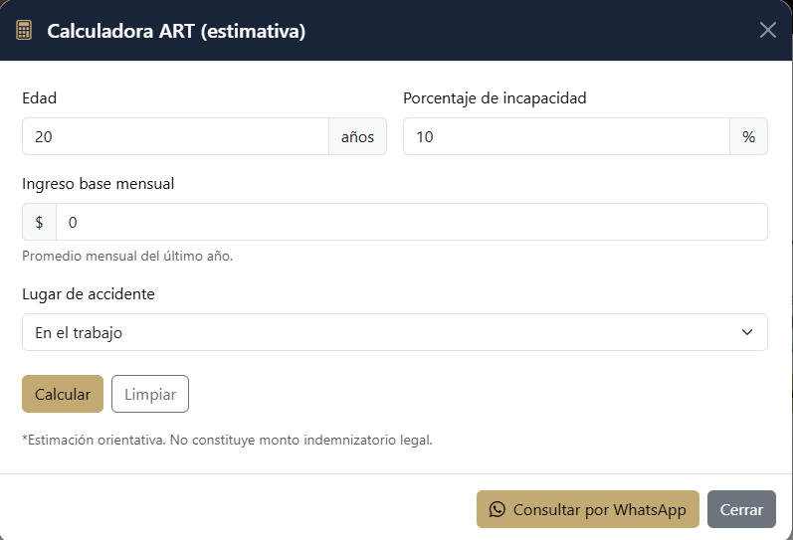Viewport: 793px width, 540px height.
Task: Click the Ingreso base mensual label
Action: [x=98, y=184]
